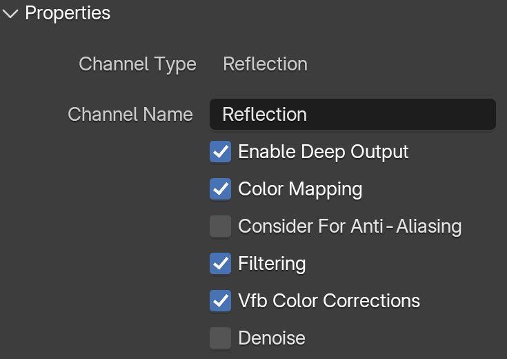The width and height of the screenshot is (507, 359).
Task: Click the Channel Type label
Action: tap(137, 64)
